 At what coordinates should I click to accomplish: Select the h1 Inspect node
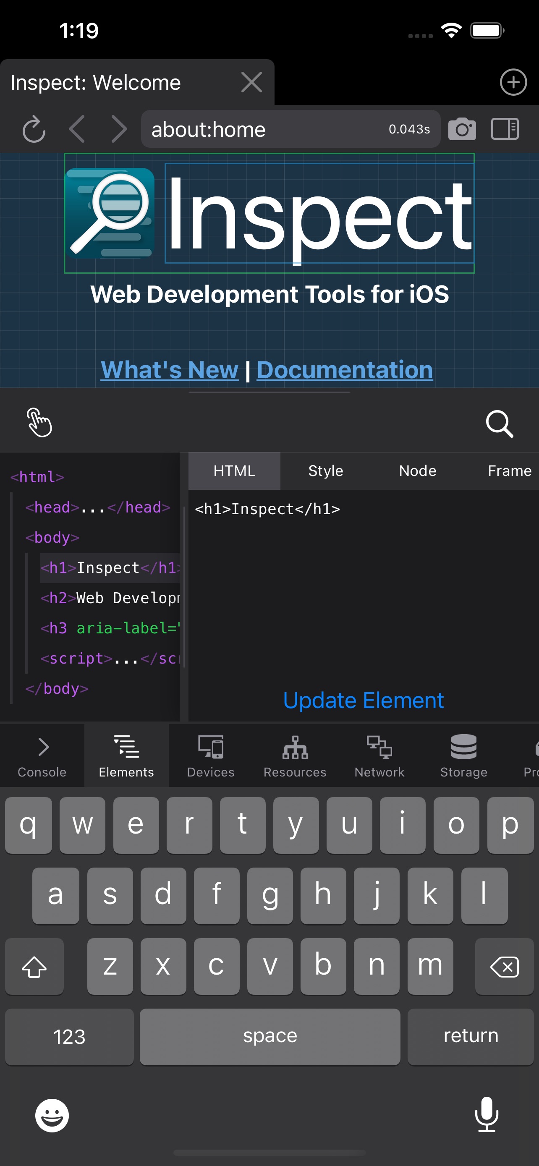click(x=110, y=567)
